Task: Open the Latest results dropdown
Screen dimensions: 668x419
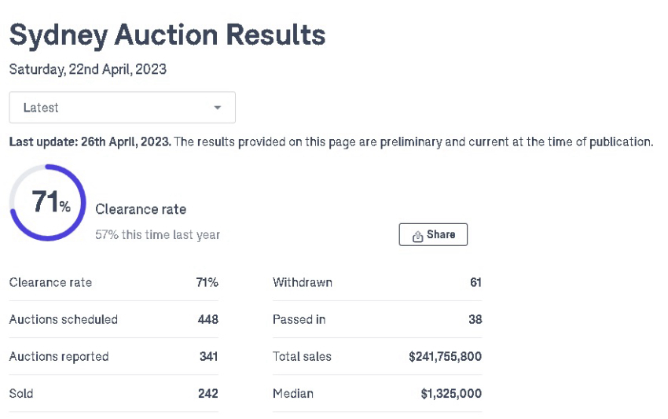Action: 123,108
